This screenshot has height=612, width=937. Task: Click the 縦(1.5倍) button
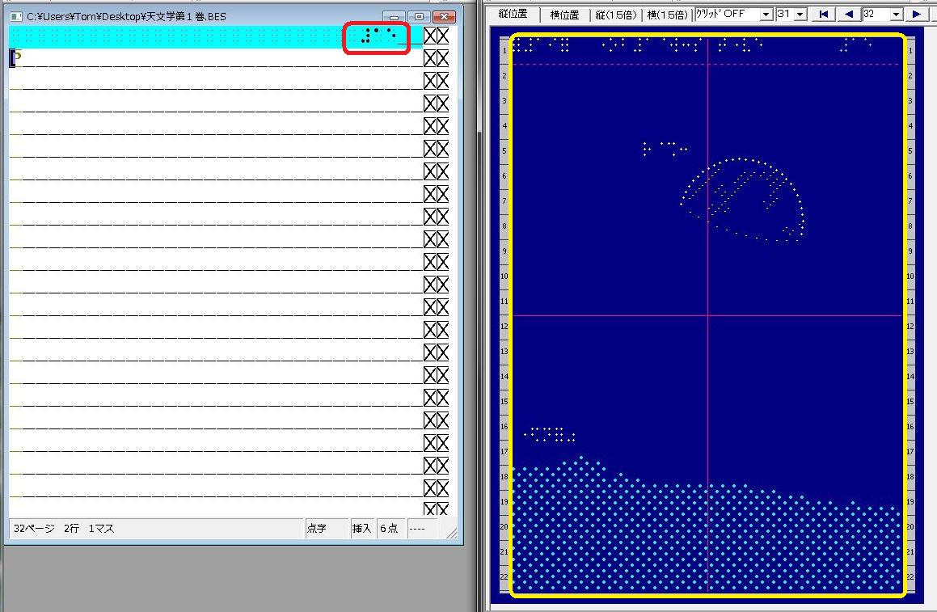click(x=616, y=15)
